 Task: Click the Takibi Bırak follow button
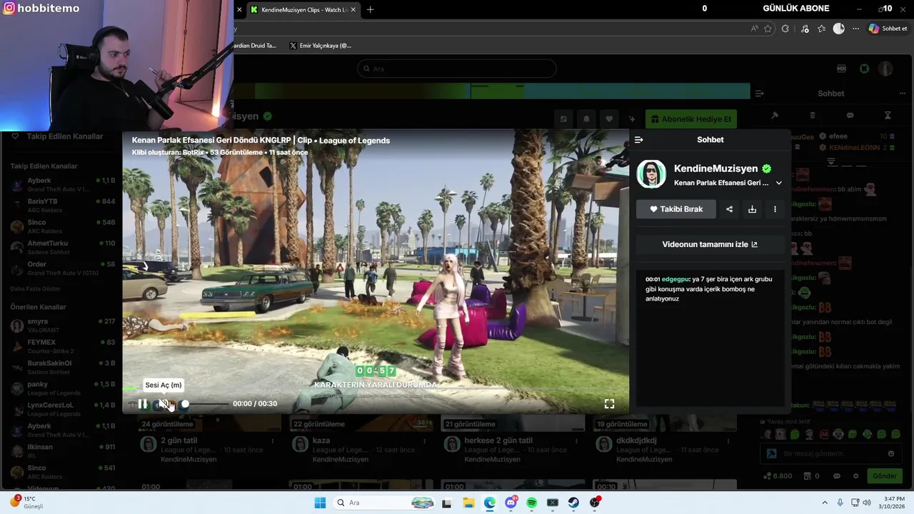(676, 209)
